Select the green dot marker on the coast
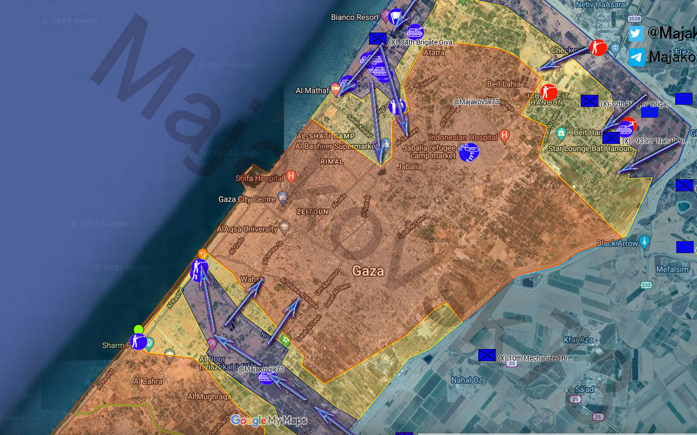This screenshot has height=435, width=697. [139, 329]
